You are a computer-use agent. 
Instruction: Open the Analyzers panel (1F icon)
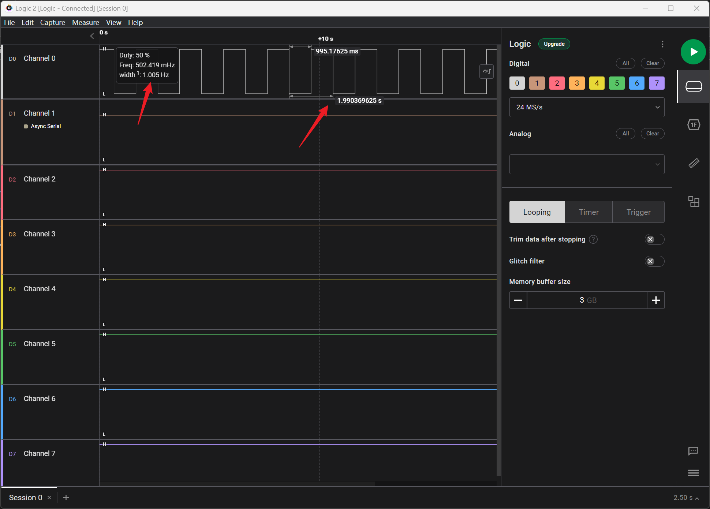coord(693,125)
